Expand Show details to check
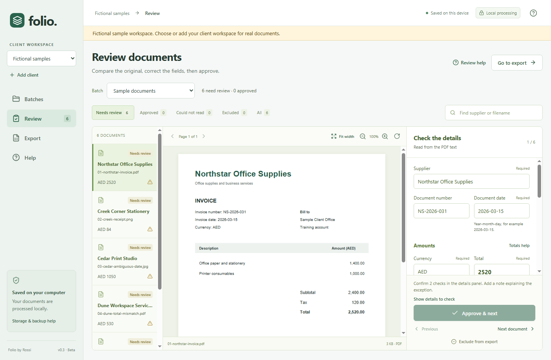 click(x=434, y=299)
